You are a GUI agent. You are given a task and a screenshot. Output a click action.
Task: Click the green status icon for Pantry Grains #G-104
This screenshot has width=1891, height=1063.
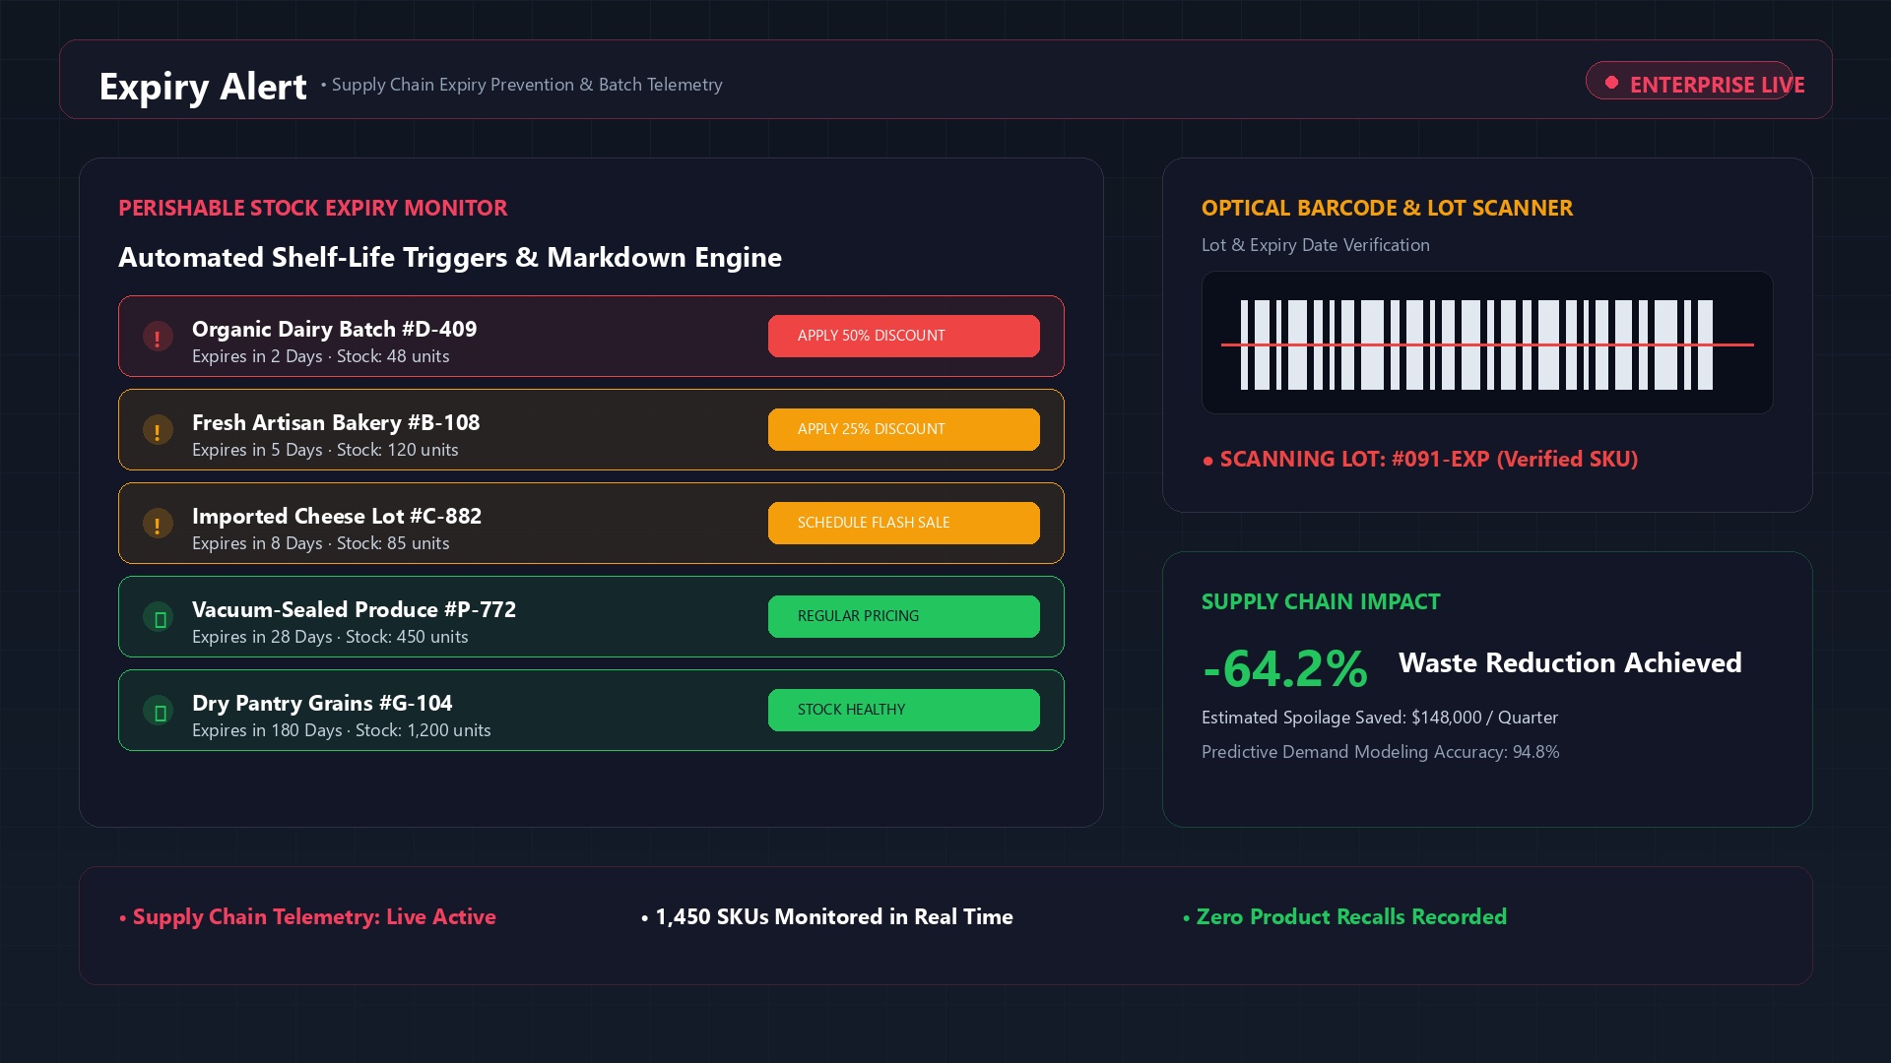click(x=158, y=711)
